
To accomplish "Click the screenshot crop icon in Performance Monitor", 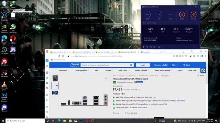I will click(x=154, y=47).
